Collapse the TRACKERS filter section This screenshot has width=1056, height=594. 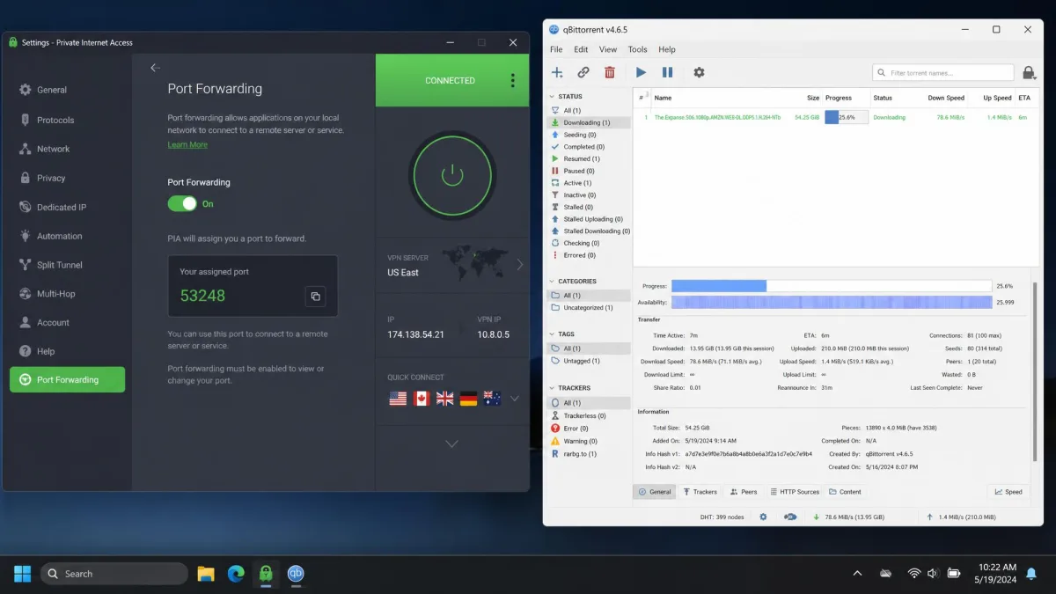tap(552, 388)
